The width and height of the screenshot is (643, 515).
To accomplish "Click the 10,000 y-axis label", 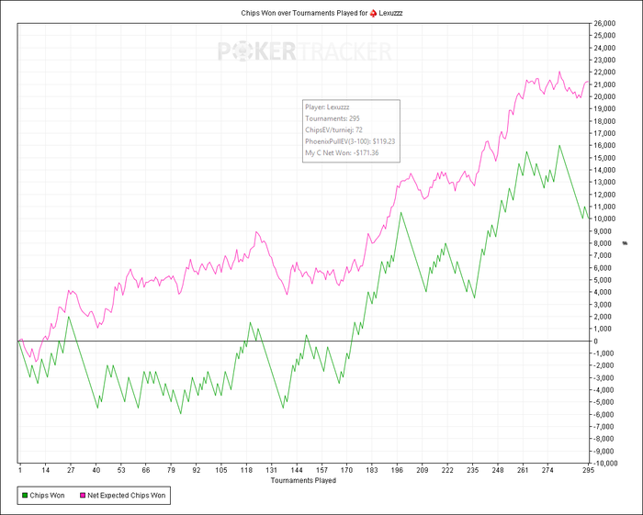I will coord(604,218).
